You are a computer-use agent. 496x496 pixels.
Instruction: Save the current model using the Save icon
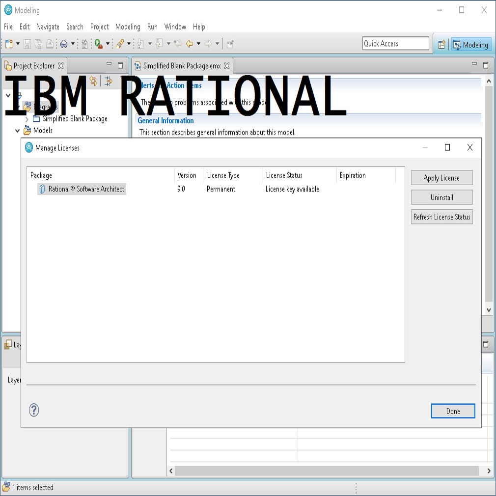(27, 43)
